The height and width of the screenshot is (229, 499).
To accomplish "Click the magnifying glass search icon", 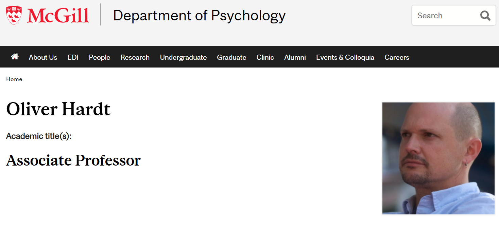I will [x=485, y=16].
